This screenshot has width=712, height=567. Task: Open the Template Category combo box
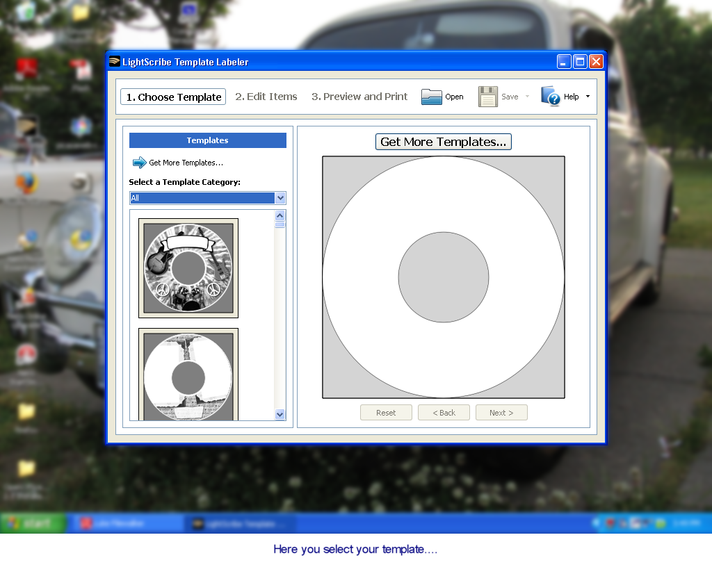pos(207,198)
